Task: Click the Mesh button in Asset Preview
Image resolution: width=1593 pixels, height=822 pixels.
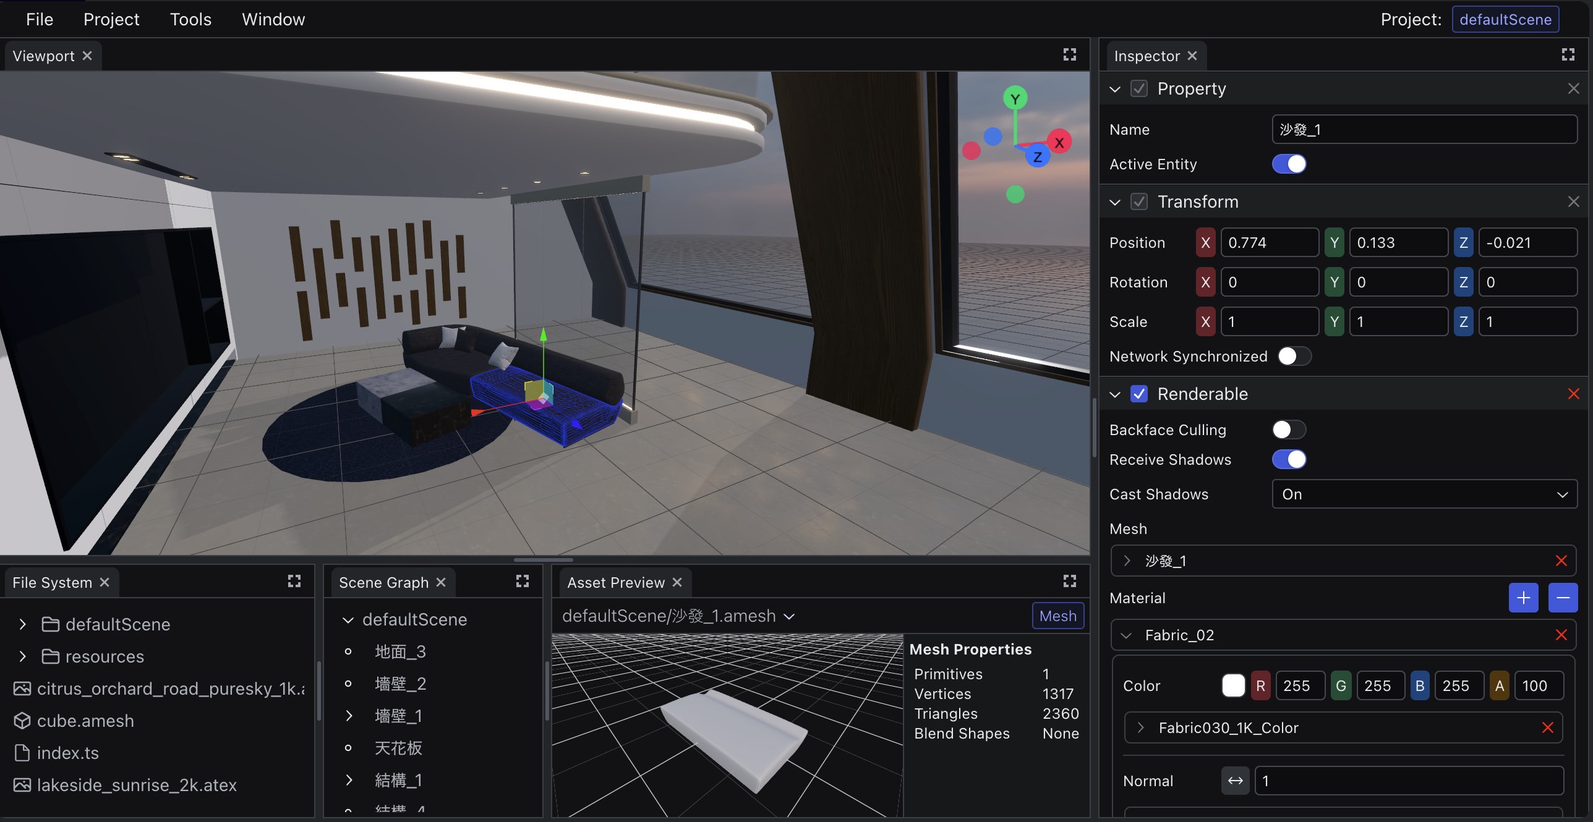Action: (x=1057, y=616)
